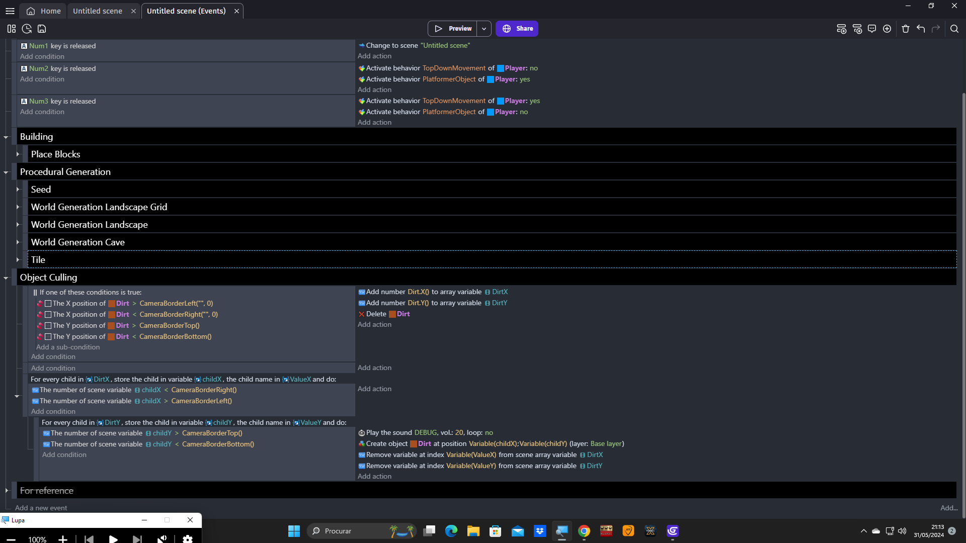Open search in events magnifier icon

click(x=954, y=29)
